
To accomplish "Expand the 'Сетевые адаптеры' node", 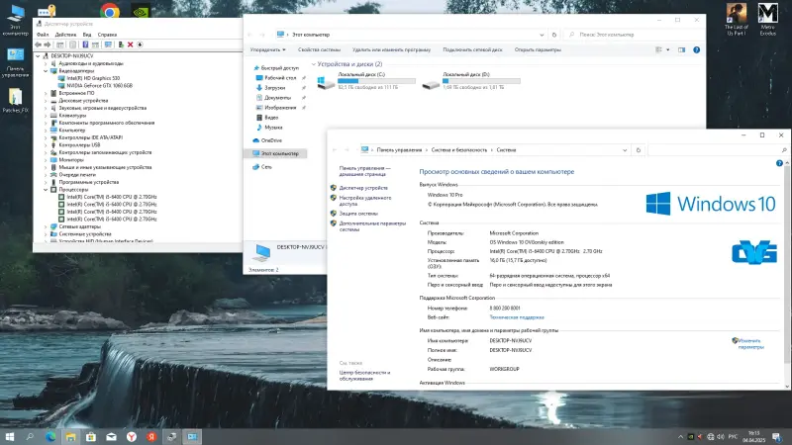I will (46, 227).
